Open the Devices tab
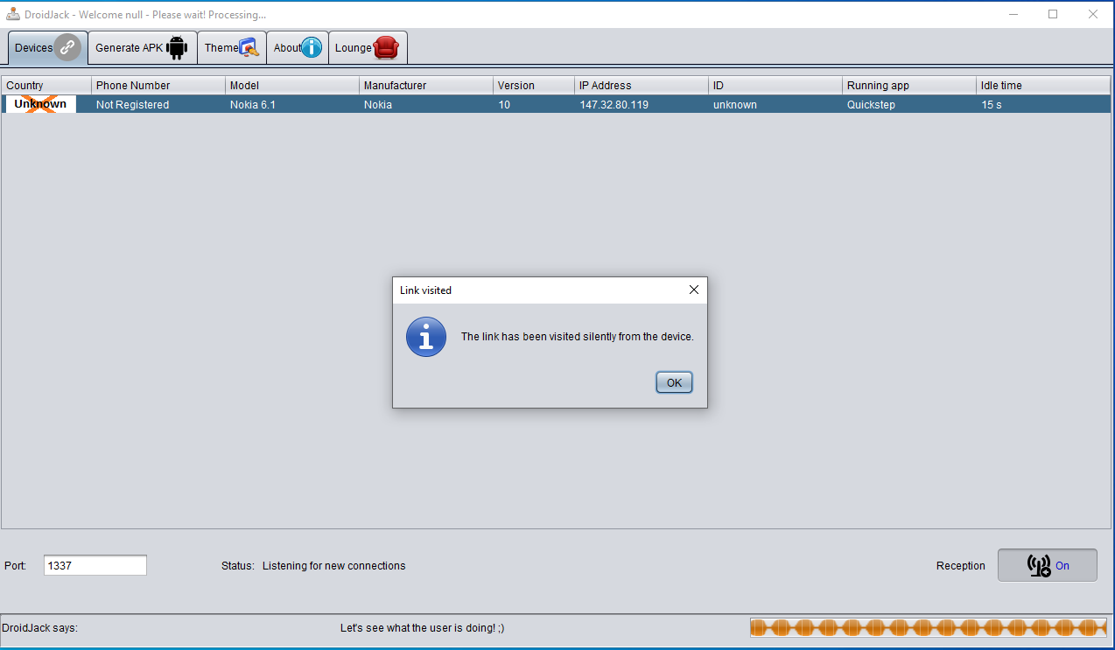Image resolution: width=1115 pixels, height=650 pixels. pyautogui.click(x=48, y=48)
